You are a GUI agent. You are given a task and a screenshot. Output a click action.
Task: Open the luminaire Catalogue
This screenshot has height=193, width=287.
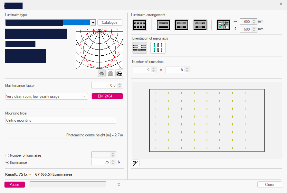110,23
